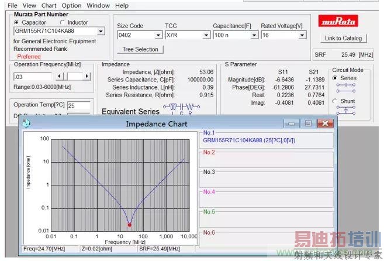Click the series circuit diagram icon
This screenshot has width=384, height=261.
[x=345, y=88]
